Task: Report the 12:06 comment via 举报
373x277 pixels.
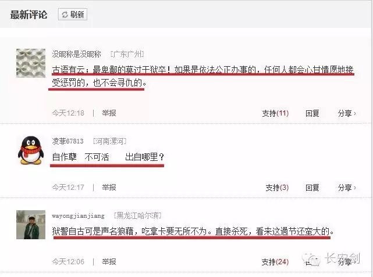Action: pyautogui.click(x=109, y=261)
